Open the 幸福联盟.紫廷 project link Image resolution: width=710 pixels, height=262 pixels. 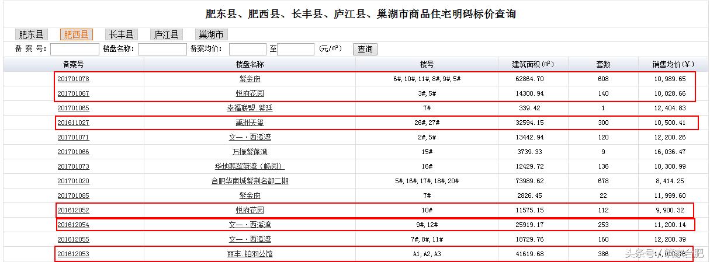(250, 108)
